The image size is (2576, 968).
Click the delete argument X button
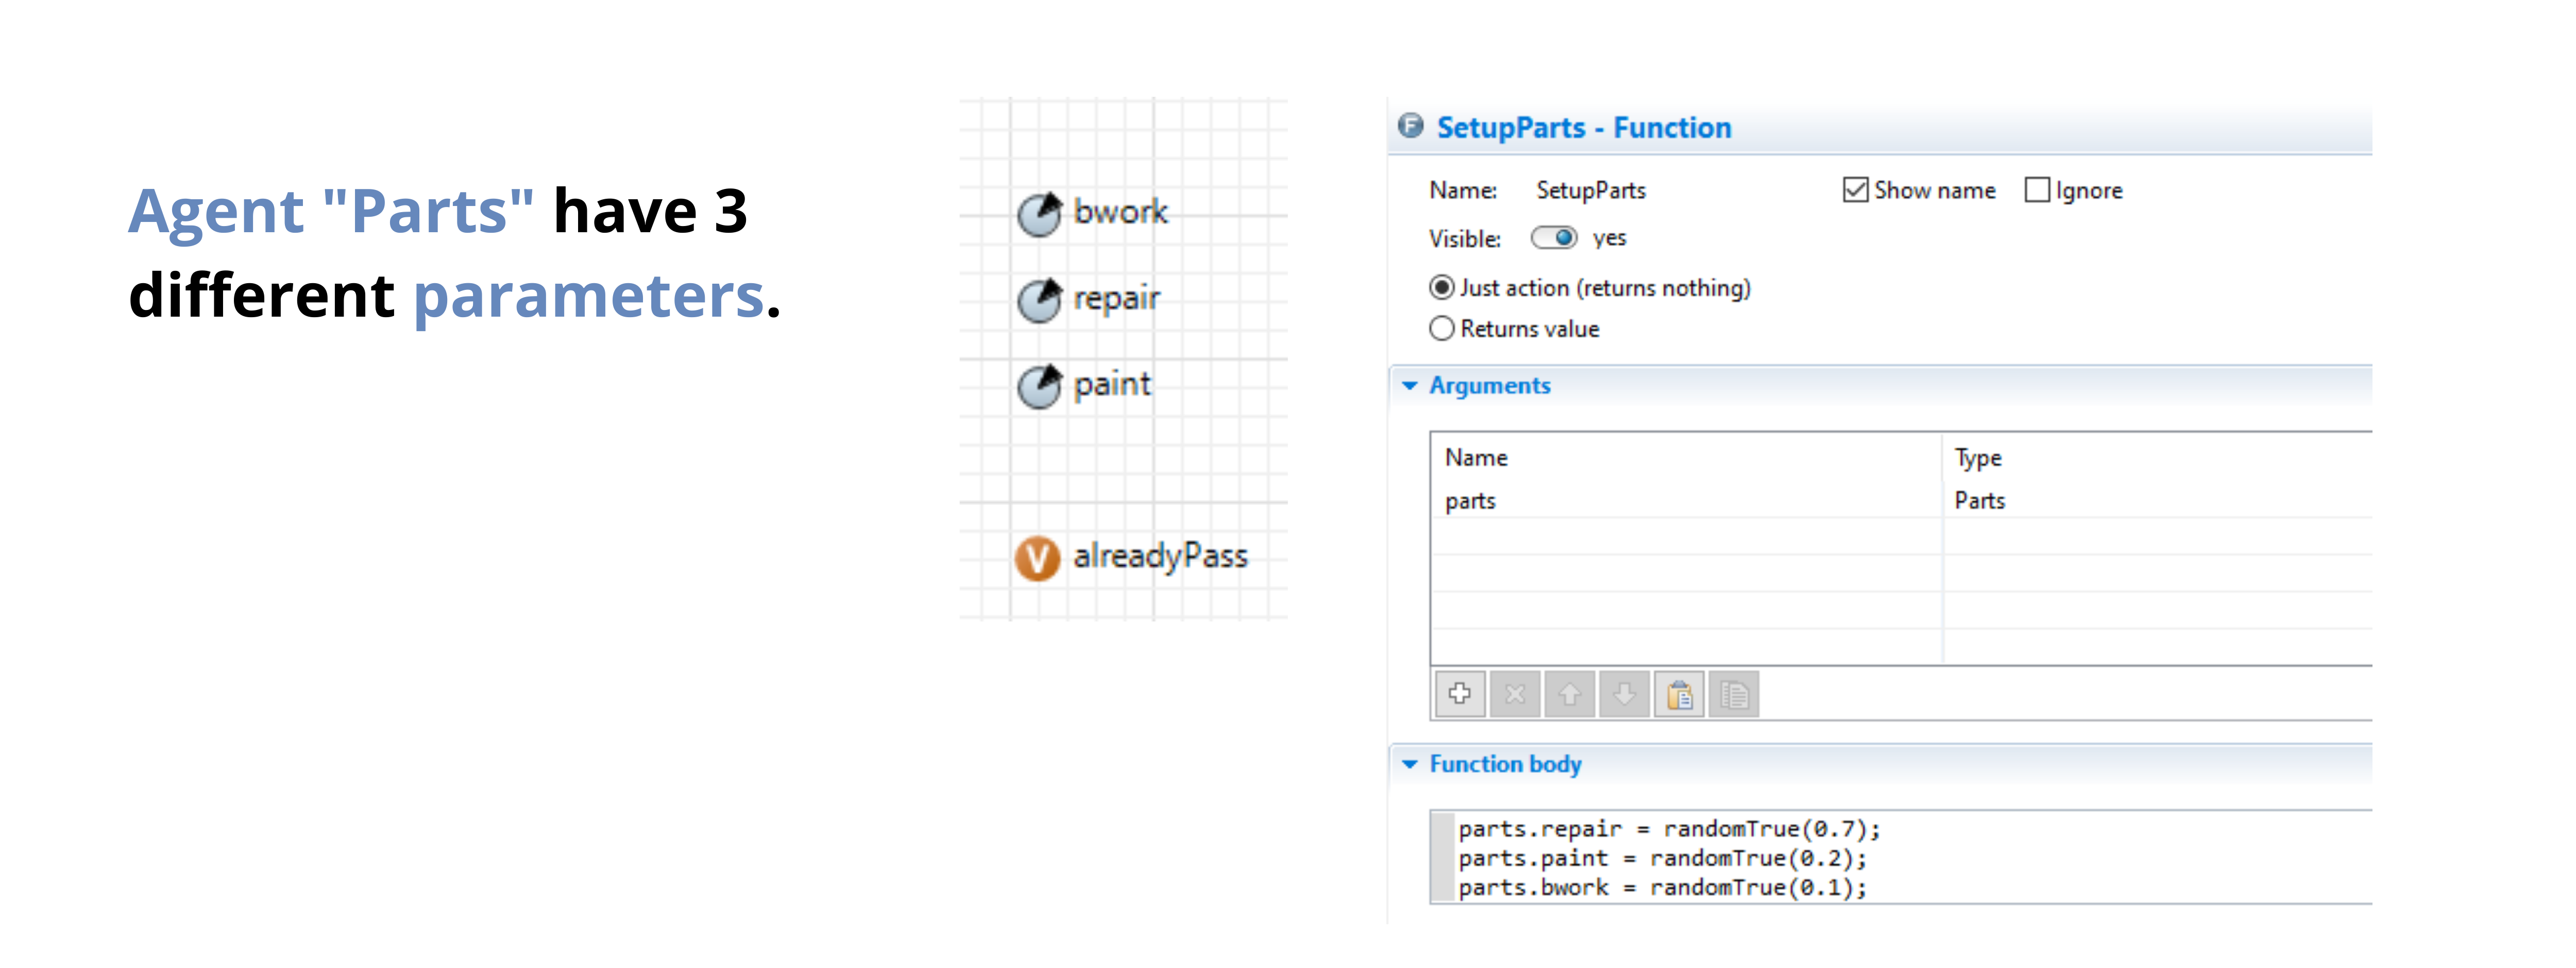[1514, 693]
